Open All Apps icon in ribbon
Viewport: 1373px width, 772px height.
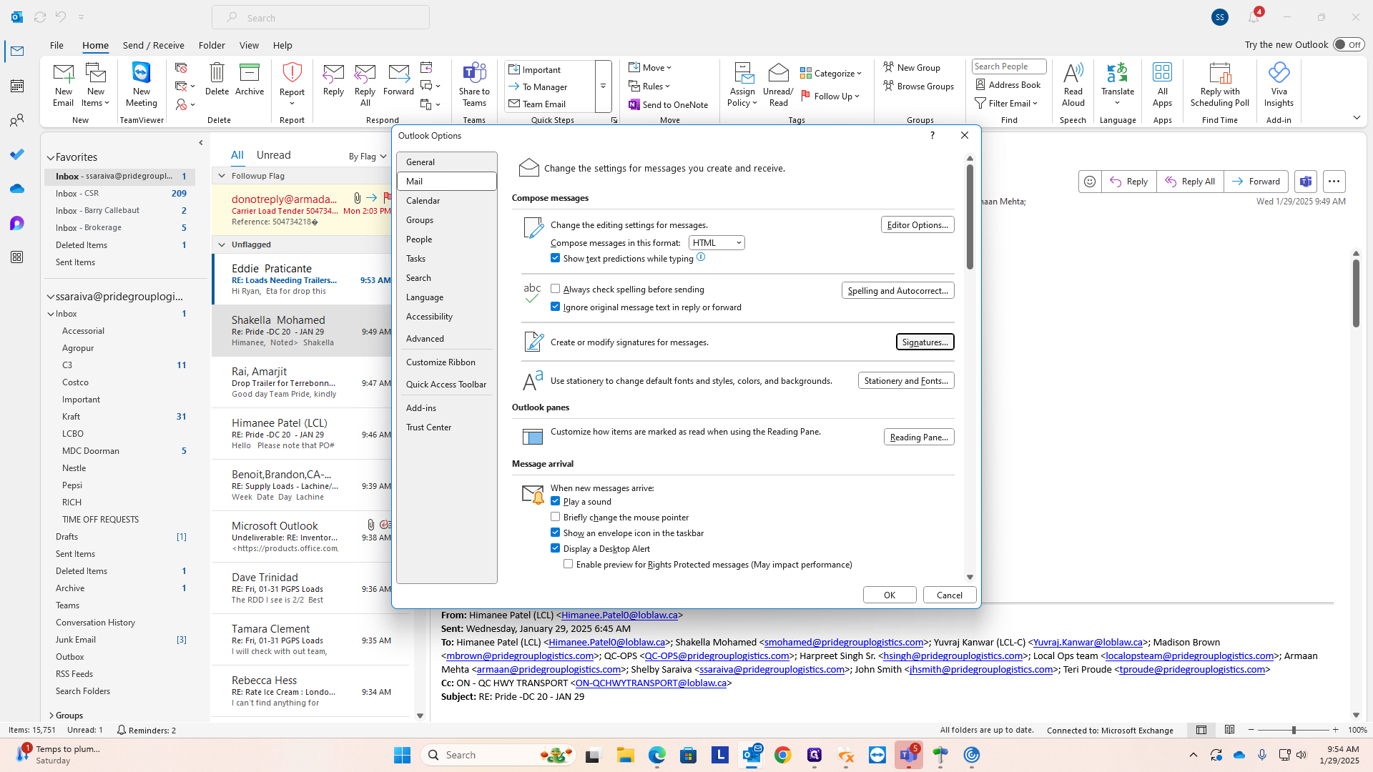[1162, 84]
